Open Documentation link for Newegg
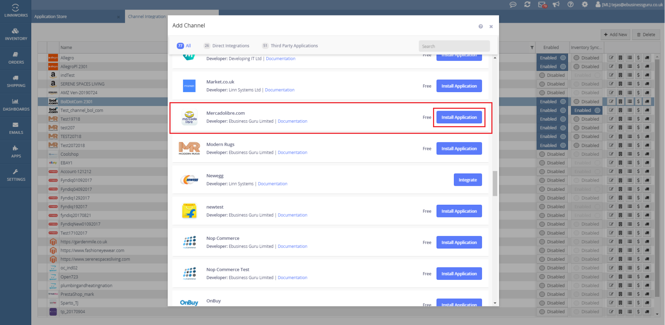 (x=272, y=184)
